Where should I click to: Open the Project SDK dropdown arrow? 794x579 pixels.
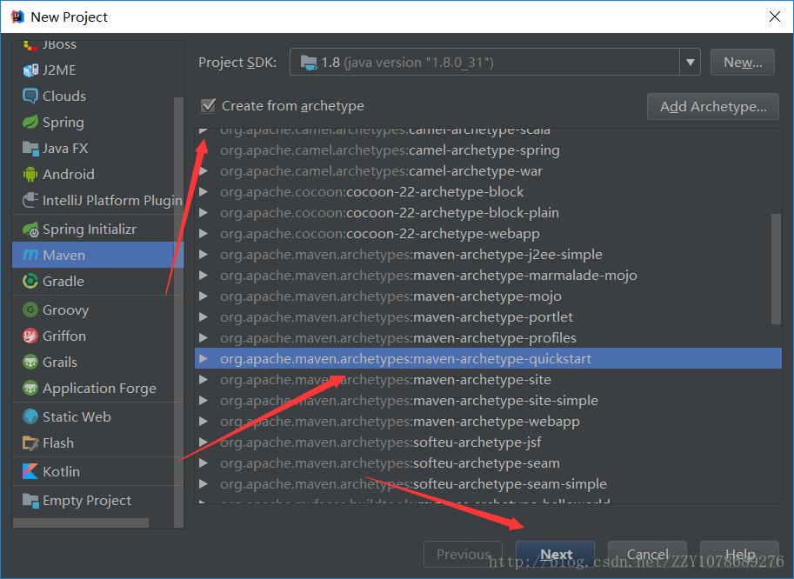pyautogui.click(x=690, y=63)
